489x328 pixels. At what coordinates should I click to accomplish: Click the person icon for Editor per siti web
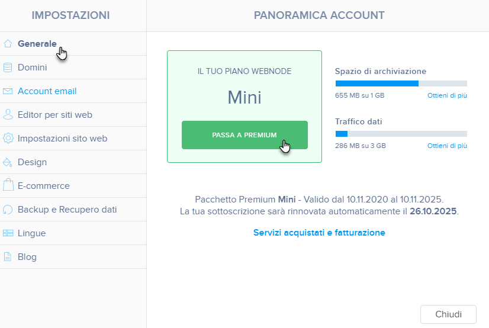click(8, 114)
